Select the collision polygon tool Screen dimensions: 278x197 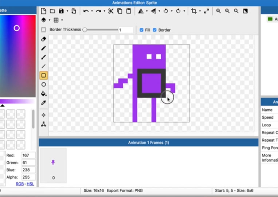44,124
